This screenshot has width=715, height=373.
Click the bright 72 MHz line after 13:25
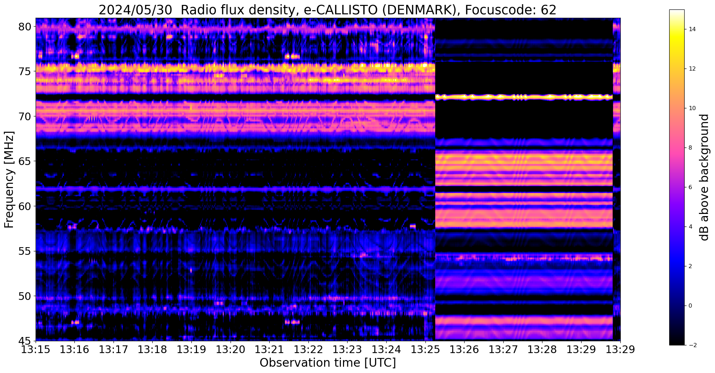[524, 97]
